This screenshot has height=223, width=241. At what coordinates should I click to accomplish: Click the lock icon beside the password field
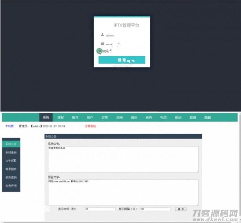click(102, 44)
